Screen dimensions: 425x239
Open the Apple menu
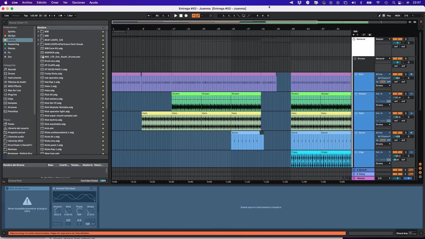6,3
